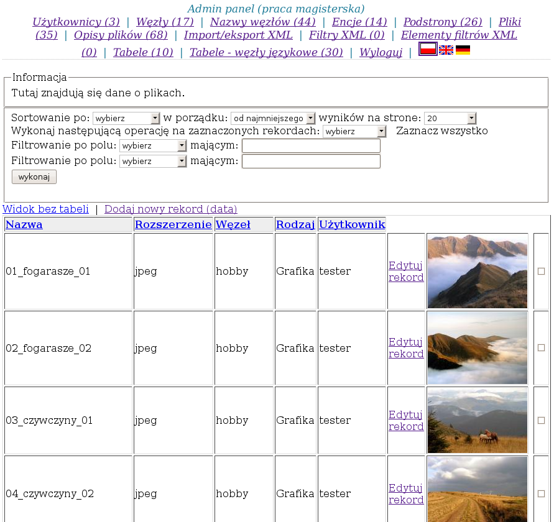Open Filtry XML (0) section
This screenshot has height=522, width=554.
[x=346, y=35]
